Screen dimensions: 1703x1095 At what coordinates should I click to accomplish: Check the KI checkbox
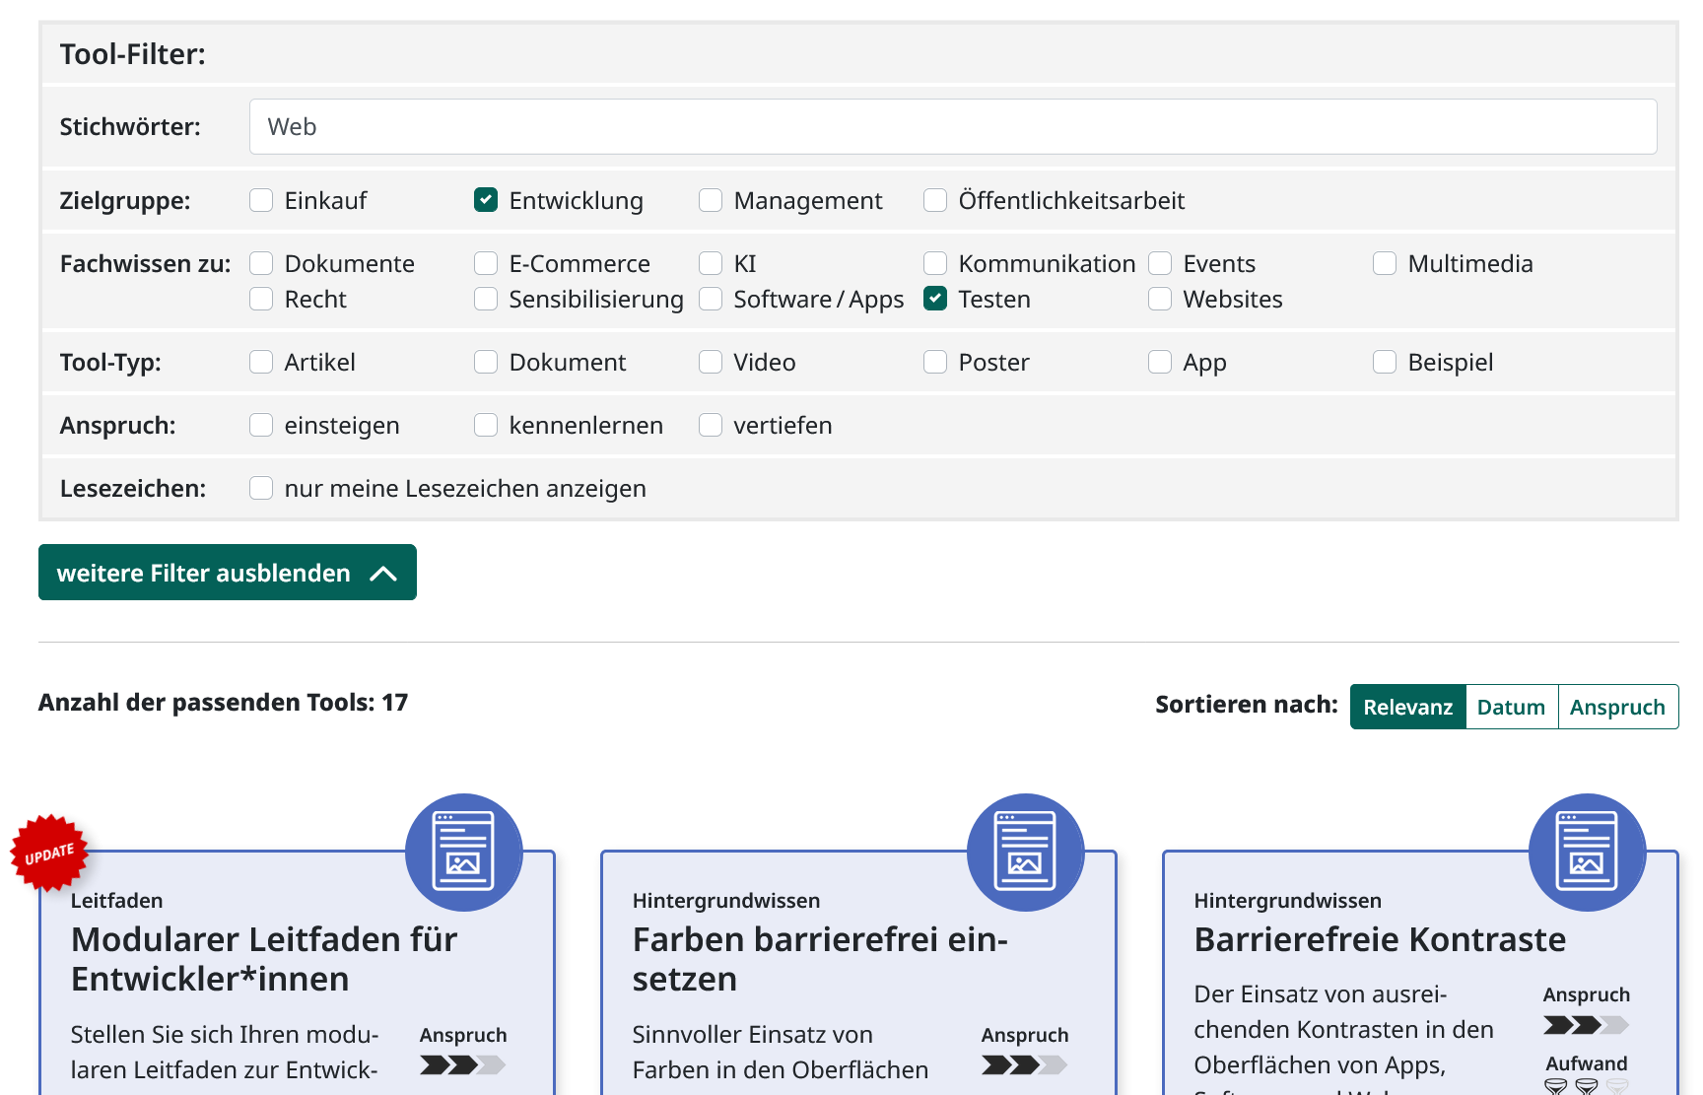click(x=711, y=263)
